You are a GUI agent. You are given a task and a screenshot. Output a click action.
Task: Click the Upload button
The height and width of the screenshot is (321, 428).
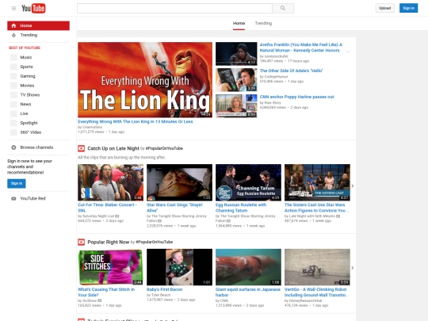click(x=385, y=8)
